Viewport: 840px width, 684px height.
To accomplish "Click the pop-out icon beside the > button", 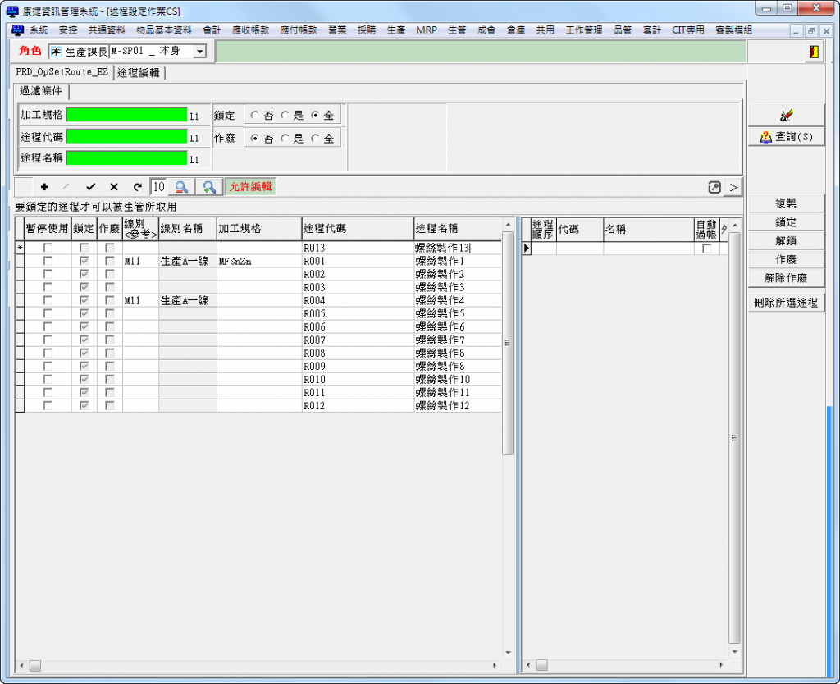I will coord(714,187).
